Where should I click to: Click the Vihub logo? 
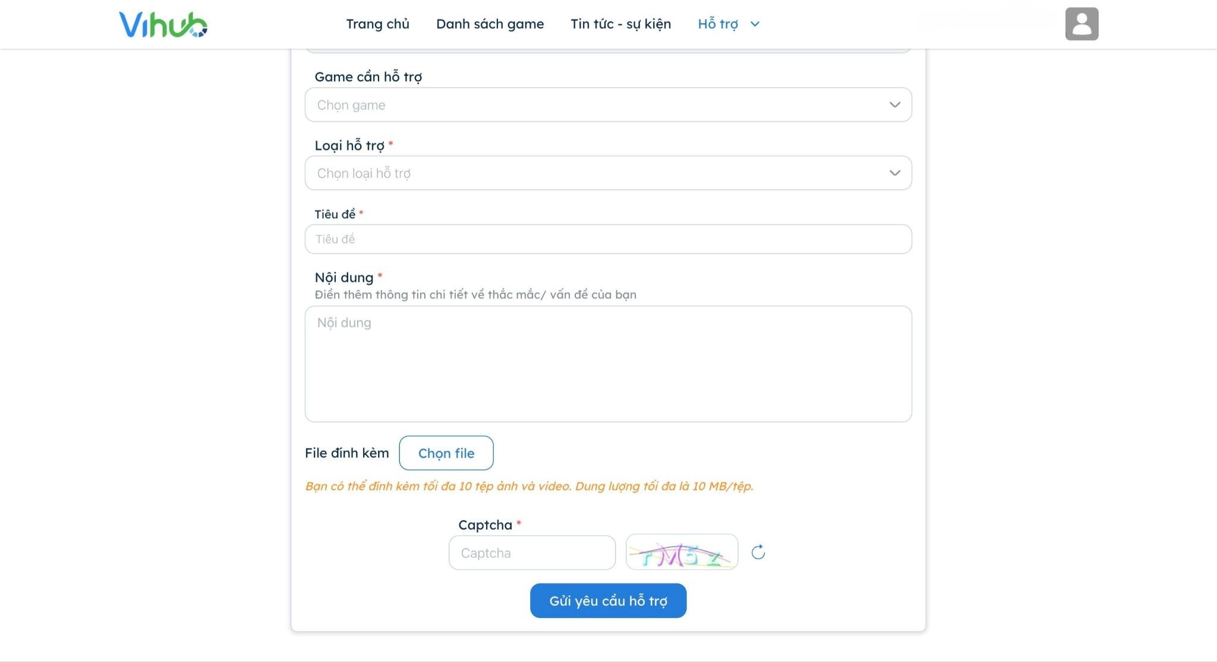point(163,24)
